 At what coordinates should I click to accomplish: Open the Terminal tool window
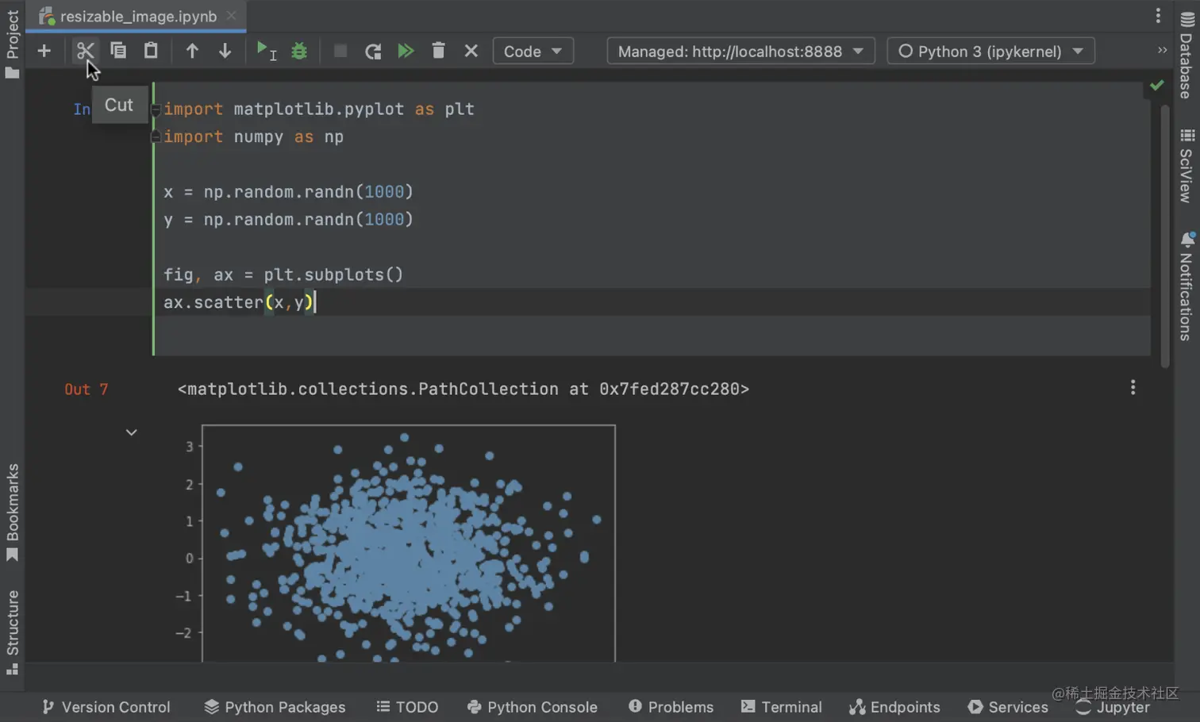(782, 707)
